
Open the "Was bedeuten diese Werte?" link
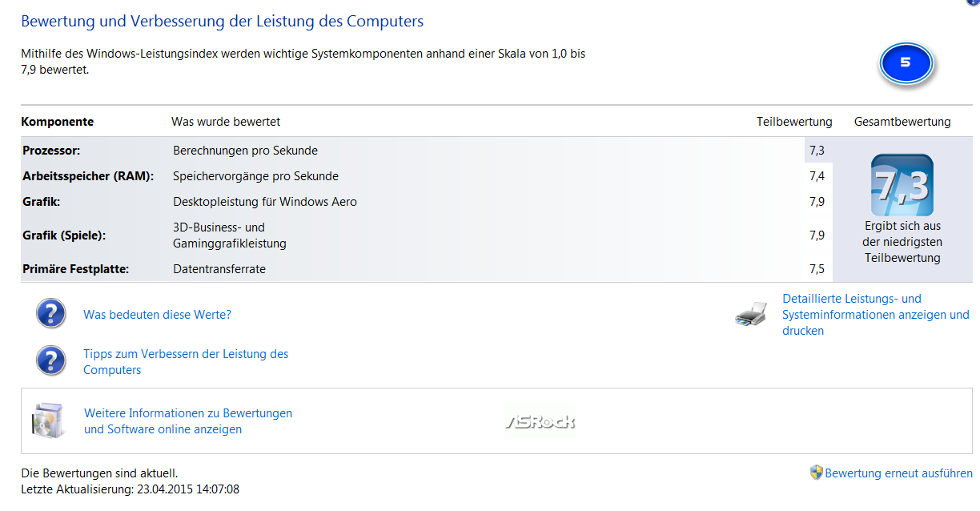tap(157, 315)
